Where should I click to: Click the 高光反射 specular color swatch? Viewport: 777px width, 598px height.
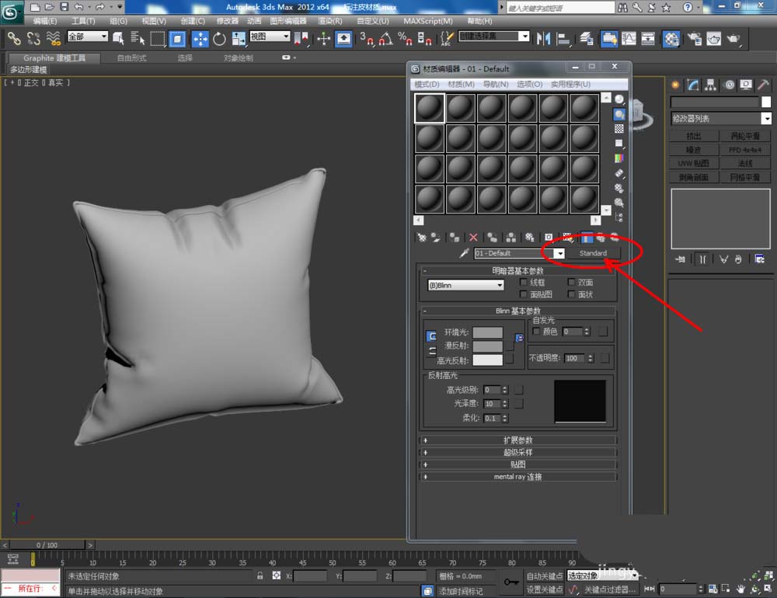488,360
